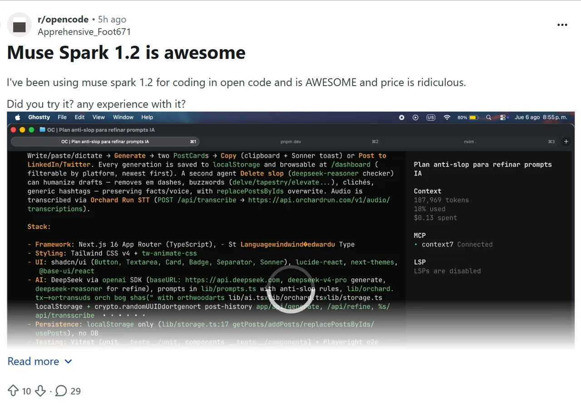Click the green zoom window button in Ghostty

pyautogui.click(x=31, y=130)
